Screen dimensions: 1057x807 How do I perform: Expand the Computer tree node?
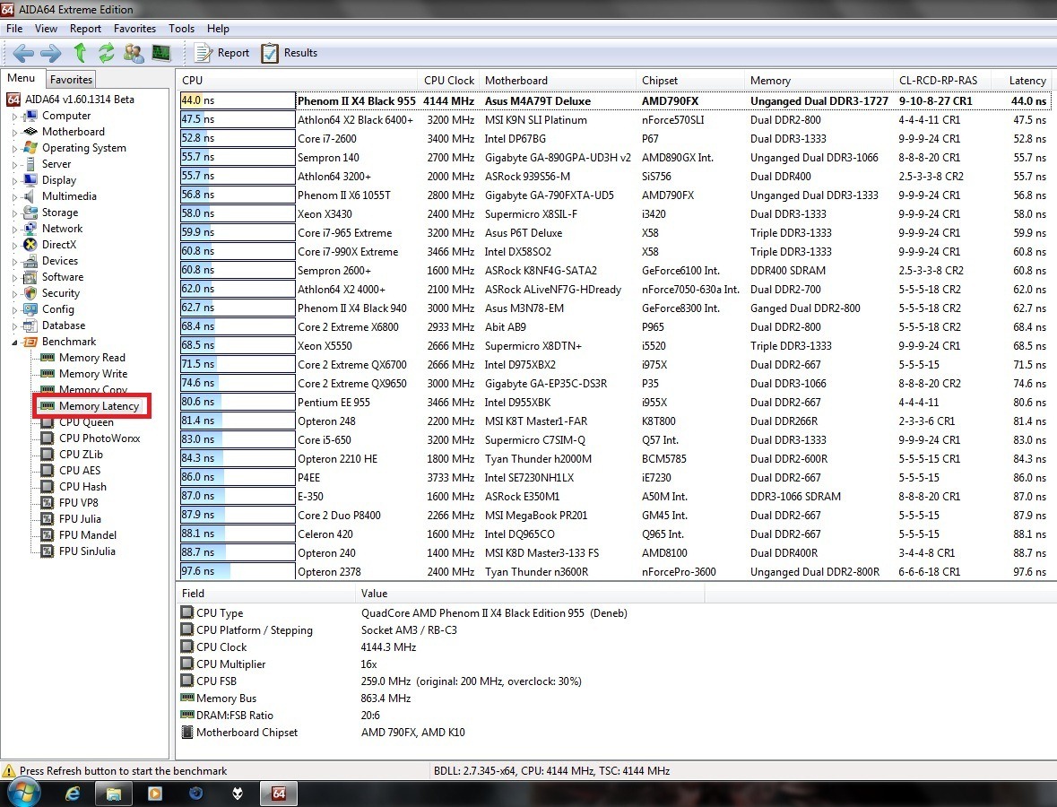(14, 116)
